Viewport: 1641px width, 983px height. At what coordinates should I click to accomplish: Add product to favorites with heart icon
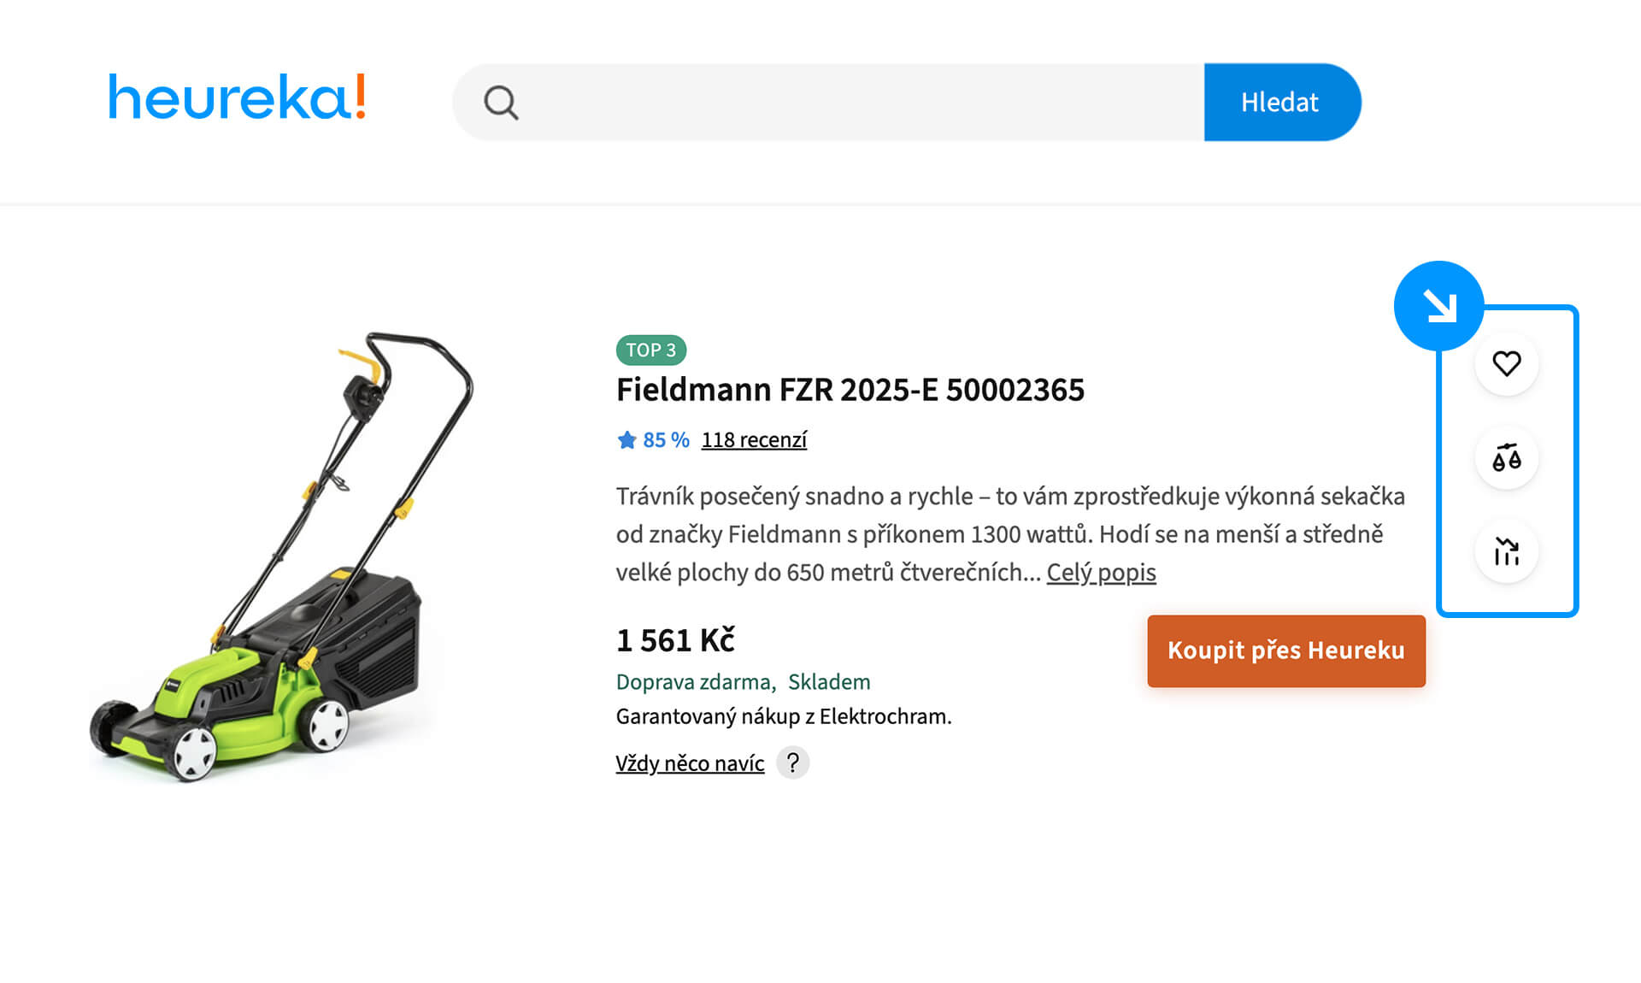(x=1506, y=364)
